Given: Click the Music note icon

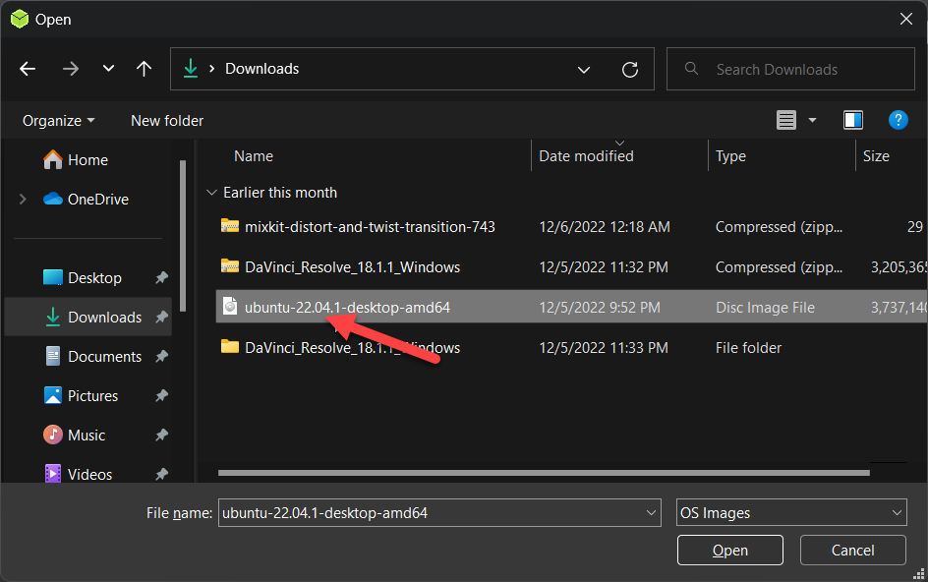Looking at the screenshot, I should (x=53, y=435).
